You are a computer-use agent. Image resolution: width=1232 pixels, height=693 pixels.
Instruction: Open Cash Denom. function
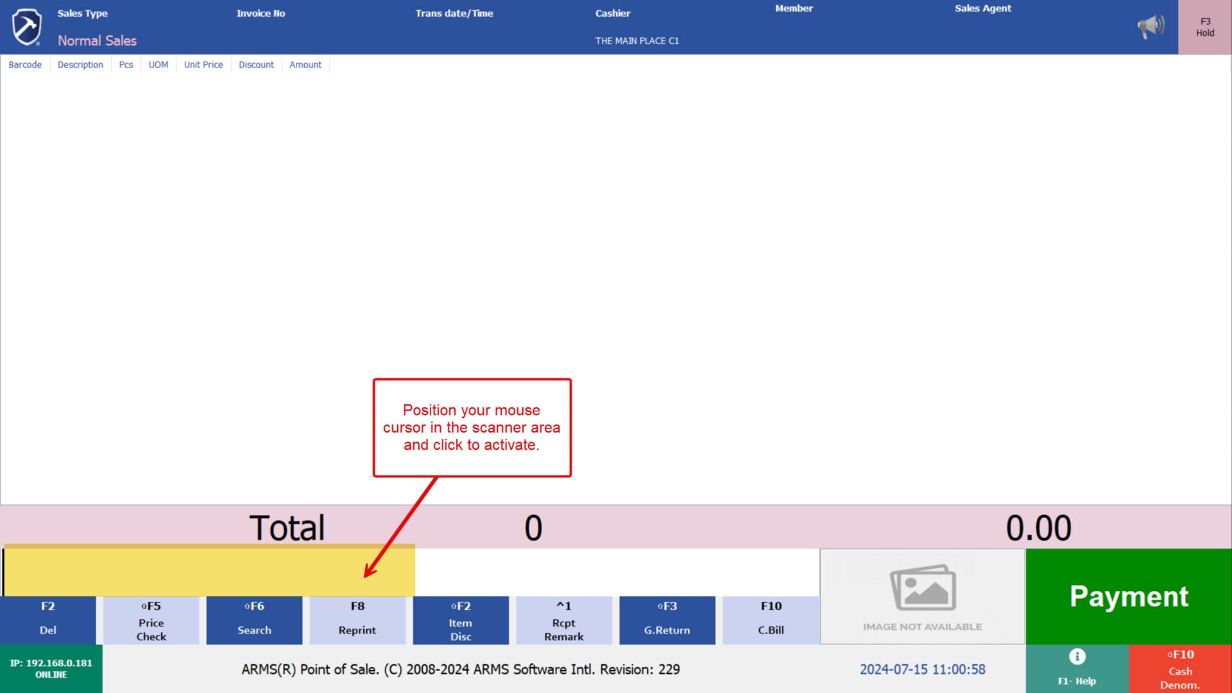tap(1180, 669)
